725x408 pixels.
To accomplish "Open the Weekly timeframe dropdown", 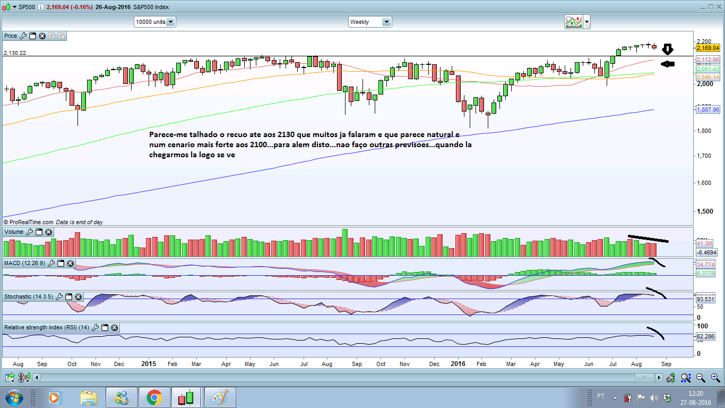I will click(370, 22).
